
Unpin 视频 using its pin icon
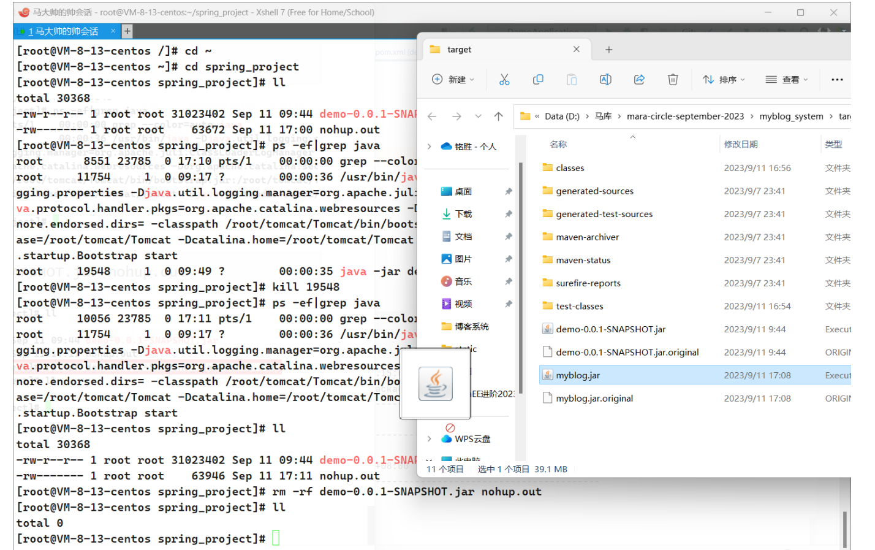click(x=508, y=304)
